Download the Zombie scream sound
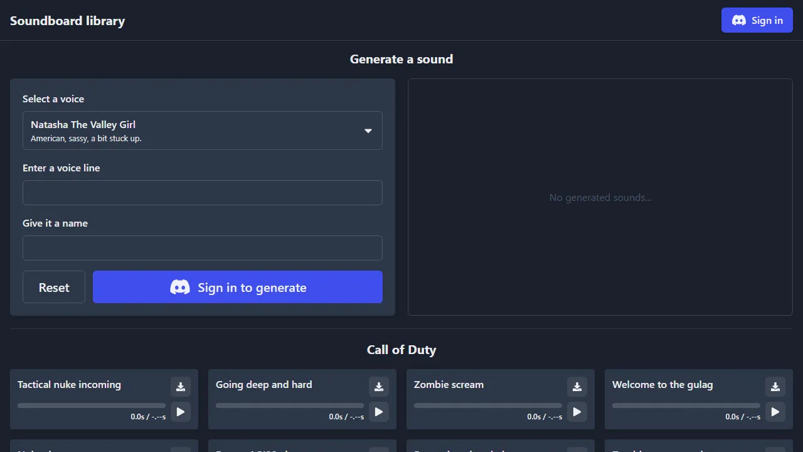Image resolution: width=803 pixels, height=452 pixels. coord(577,387)
